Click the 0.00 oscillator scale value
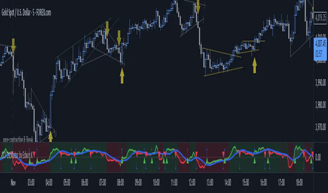Screen dimensions: 328x193 pos(318,157)
